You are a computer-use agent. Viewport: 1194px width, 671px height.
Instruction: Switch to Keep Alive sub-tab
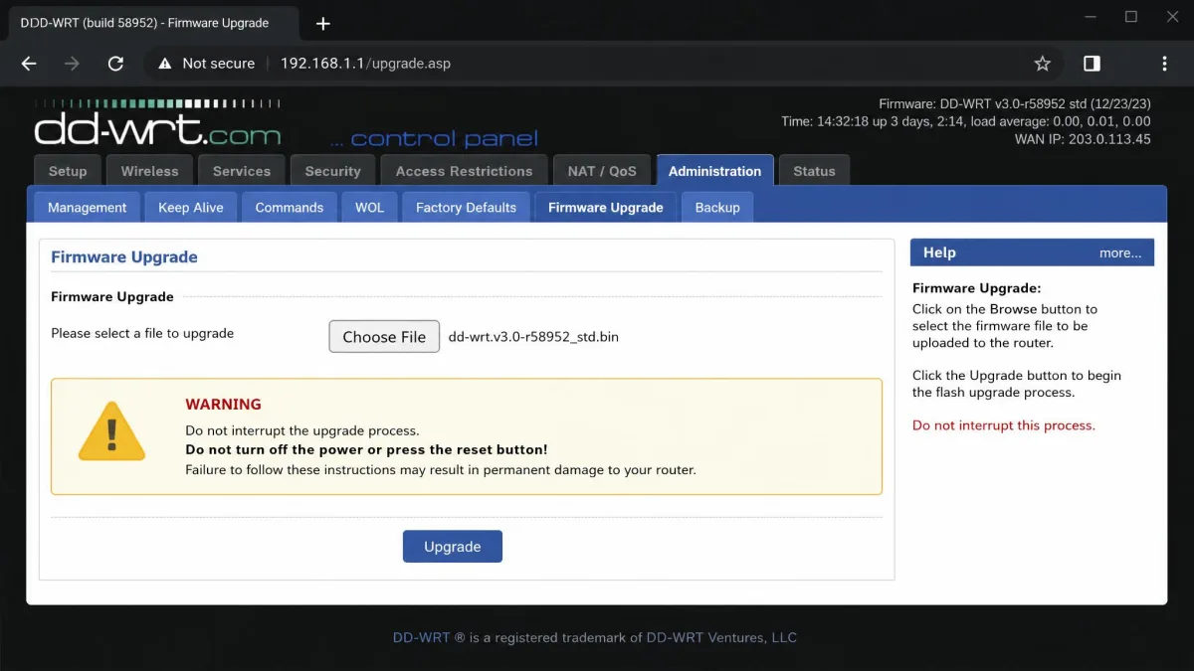[191, 208]
